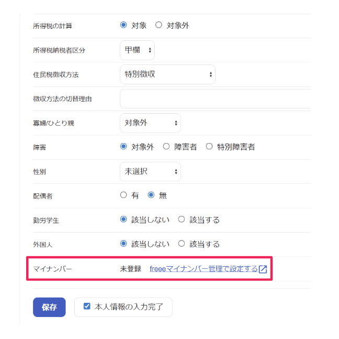Click the 徴収方法の切替理由 input field
The image size is (339, 339).
(216, 99)
